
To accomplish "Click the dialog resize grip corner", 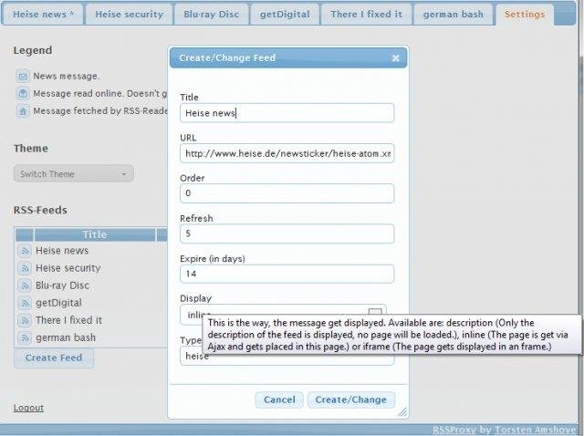I will pos(402,412).
